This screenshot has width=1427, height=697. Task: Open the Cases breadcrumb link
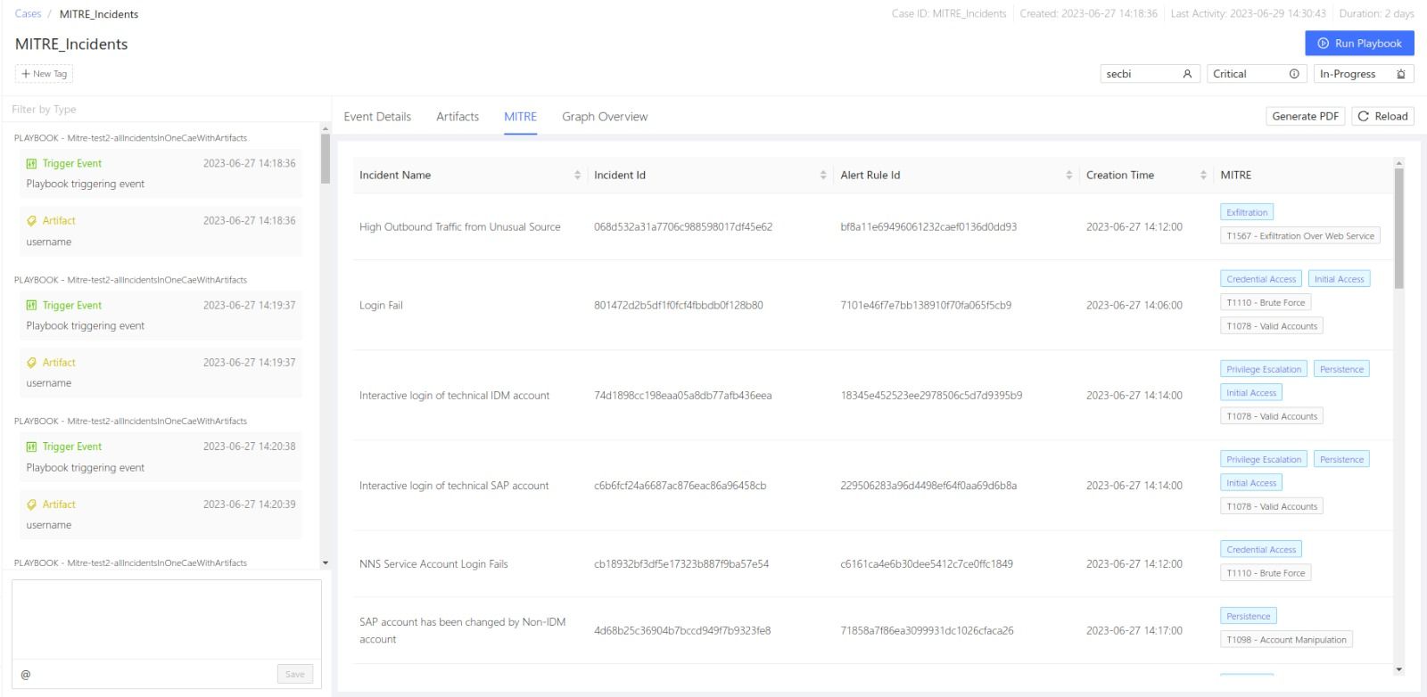pos(28,14)
